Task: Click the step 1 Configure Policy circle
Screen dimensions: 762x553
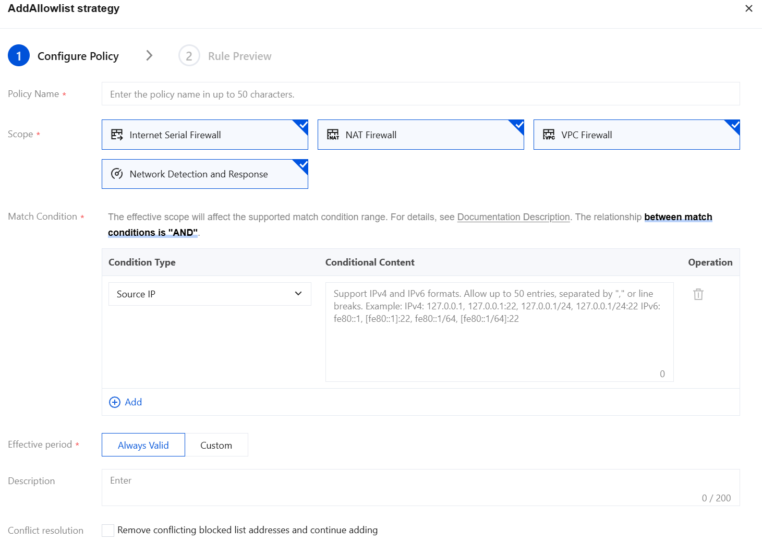Action: (x=19, y=56)
